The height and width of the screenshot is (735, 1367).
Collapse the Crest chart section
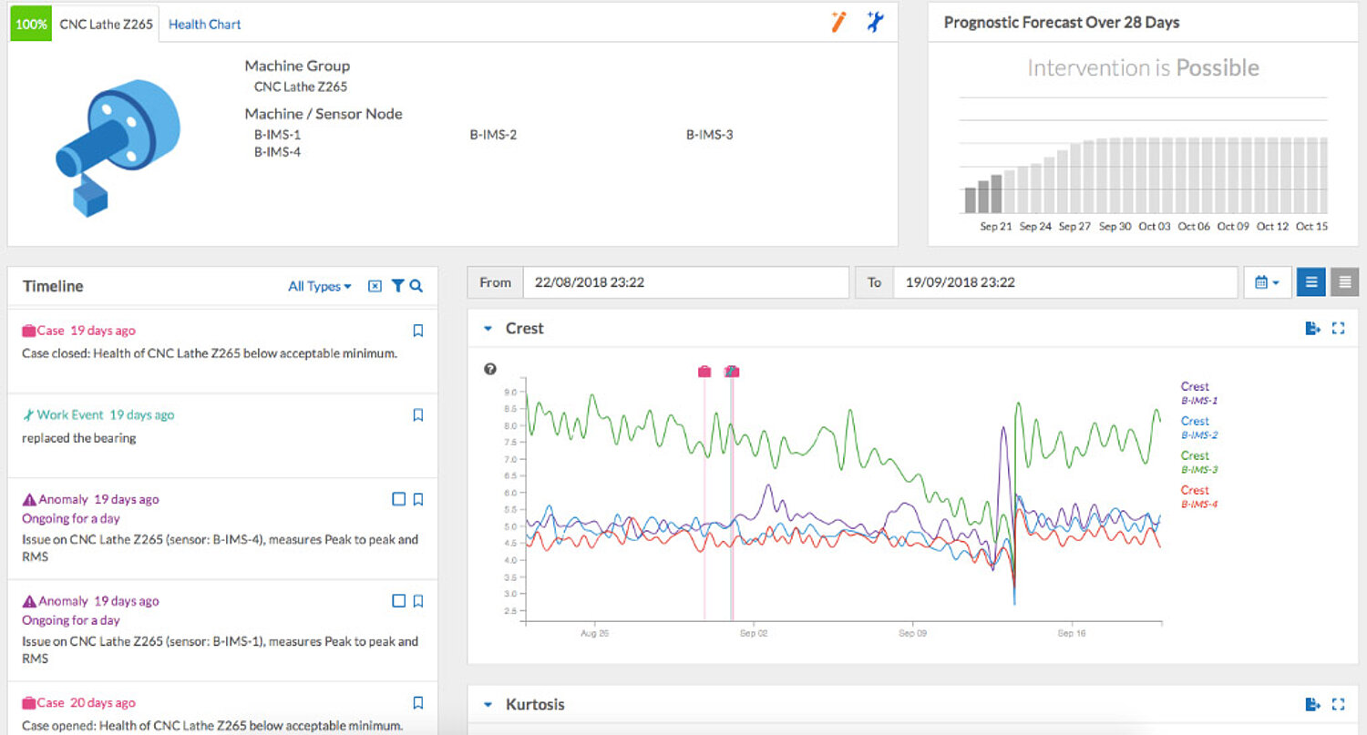coord(488,329)
